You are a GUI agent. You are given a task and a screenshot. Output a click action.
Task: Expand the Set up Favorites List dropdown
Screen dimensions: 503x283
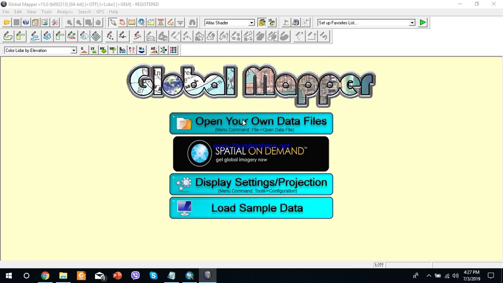(x=412, y=23)
